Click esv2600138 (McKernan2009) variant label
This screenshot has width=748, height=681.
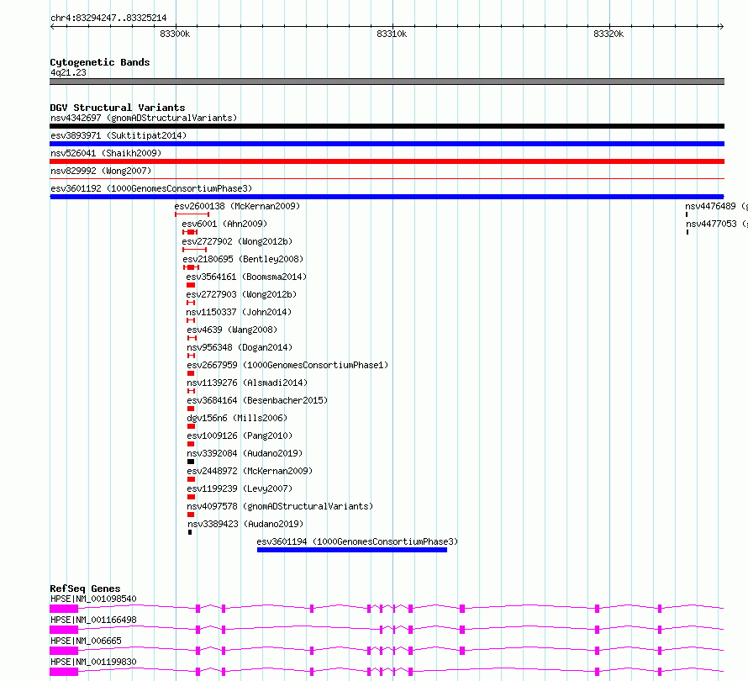click(237, 206)
